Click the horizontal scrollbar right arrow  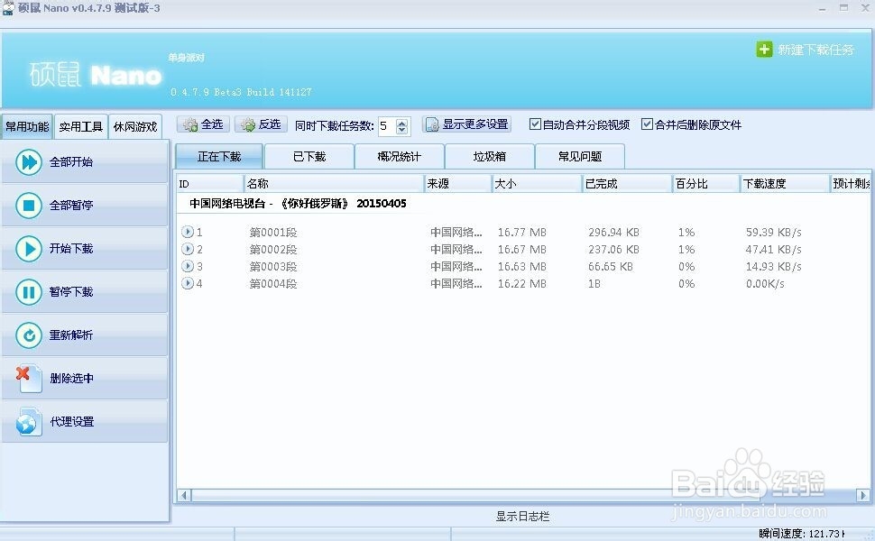[862, 495]
